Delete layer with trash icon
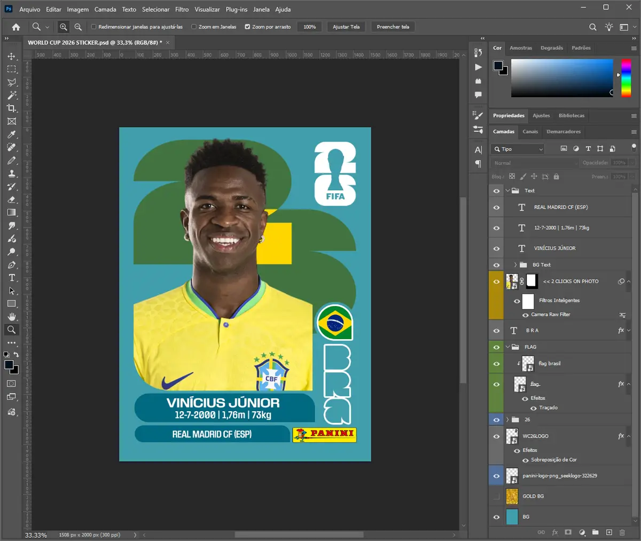This screenshot has width=641, height=541. [x=622, y=532]
